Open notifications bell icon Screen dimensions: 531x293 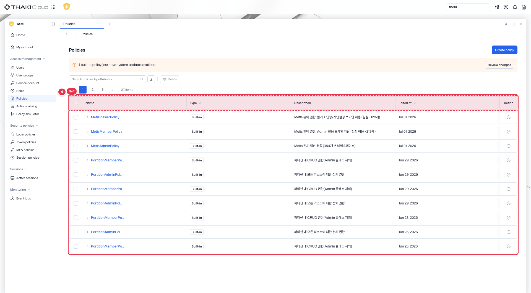click(515, 7)
